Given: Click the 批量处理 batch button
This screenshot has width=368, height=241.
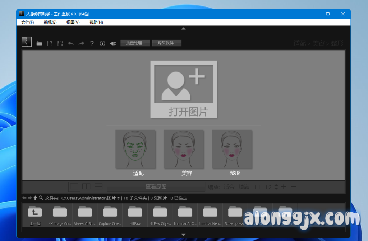Looking at the screenshot, I should [x=135, y=43].
